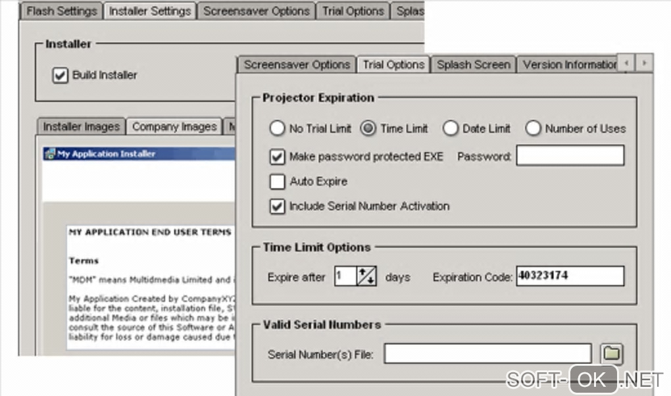Toggle the Build Installer checkbox
This screenshot has height=396, width=671.
pyautogui.click(x=60, y=76)
